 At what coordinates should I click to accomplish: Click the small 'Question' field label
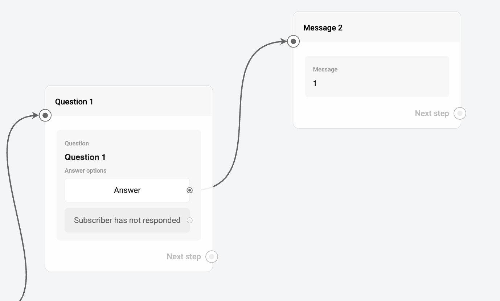coord(77,144)
